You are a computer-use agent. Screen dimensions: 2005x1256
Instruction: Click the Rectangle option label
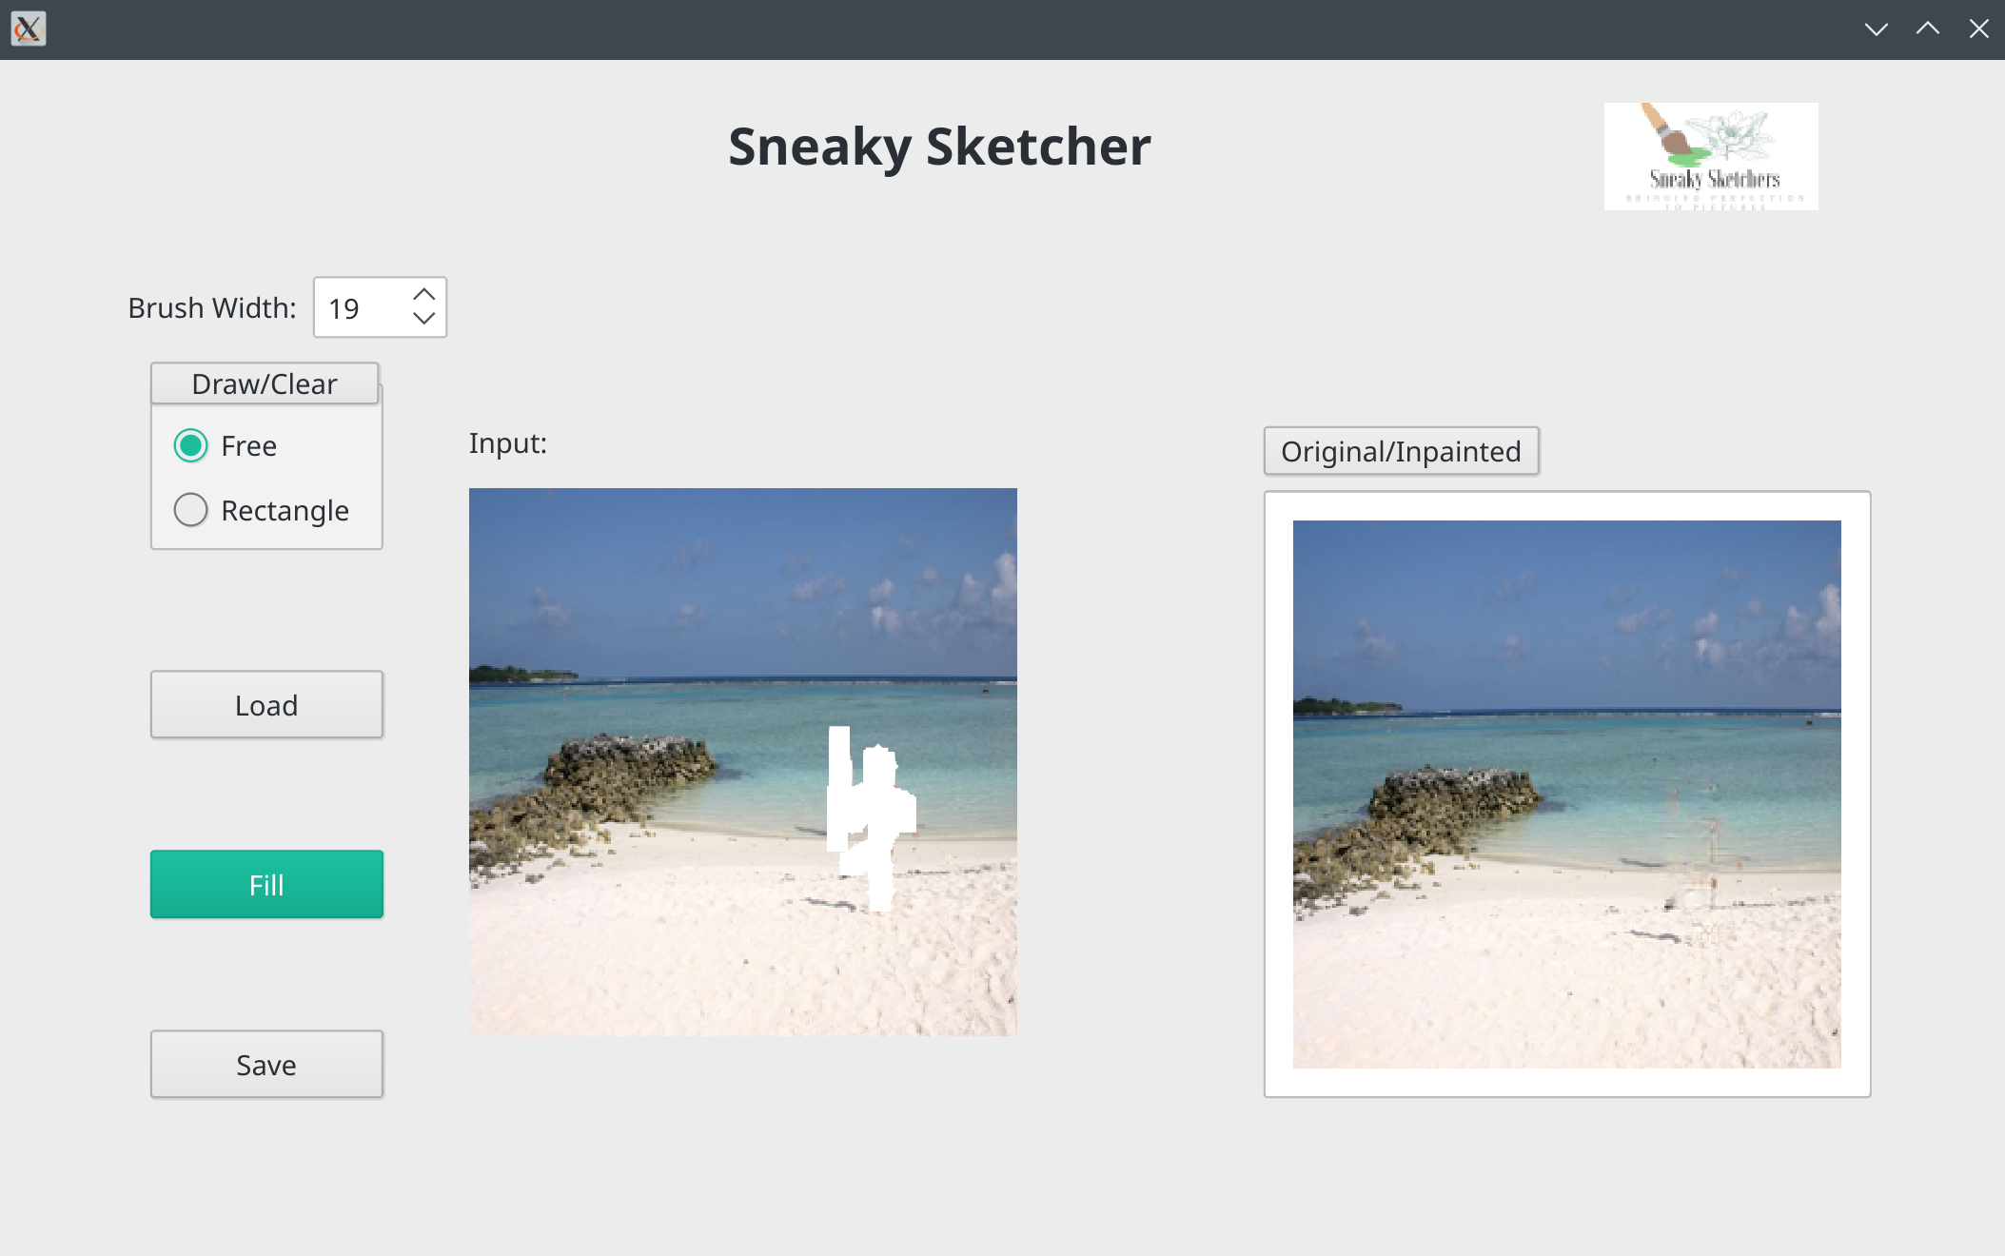coord(285,511)
